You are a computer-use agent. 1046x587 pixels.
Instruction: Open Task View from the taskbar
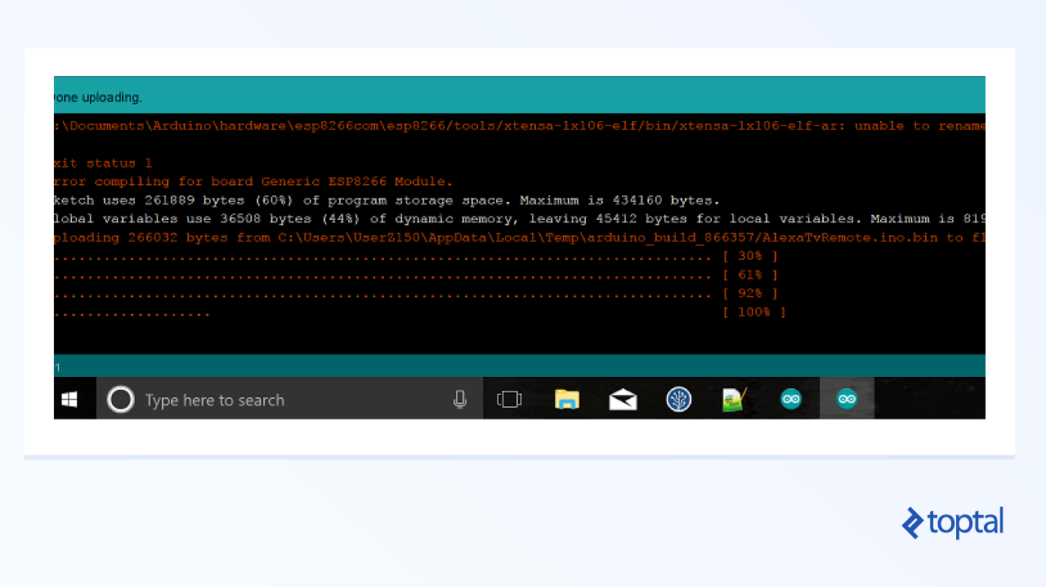(x=509, y=399)
